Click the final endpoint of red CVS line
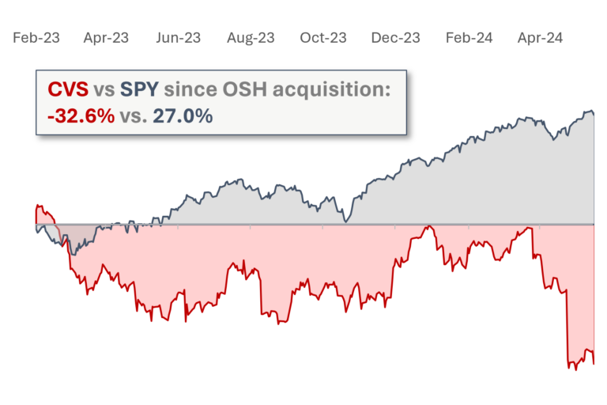The image size is (607, 405). point(594,364)
